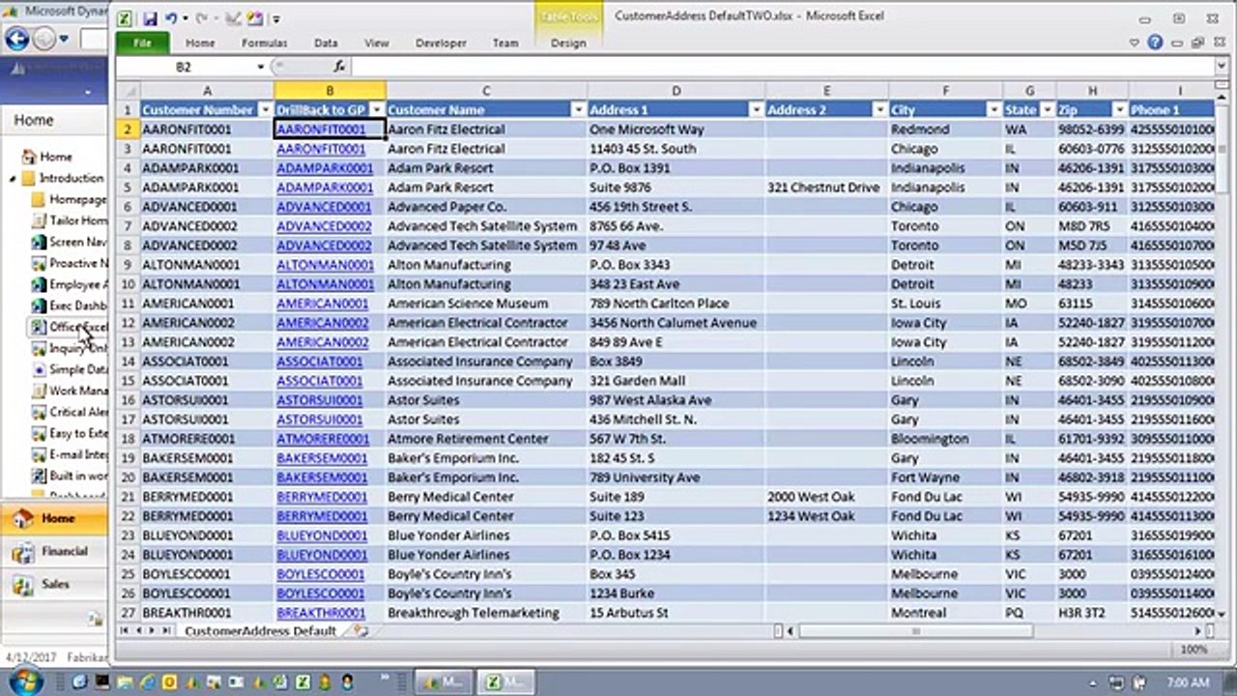Screen dimensions: 1237x696
Task: Click the ADVANCED0001 drillback link
Action: (x=324, y=207)
